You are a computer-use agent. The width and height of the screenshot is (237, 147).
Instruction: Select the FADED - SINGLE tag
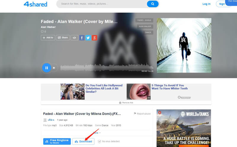144,20
